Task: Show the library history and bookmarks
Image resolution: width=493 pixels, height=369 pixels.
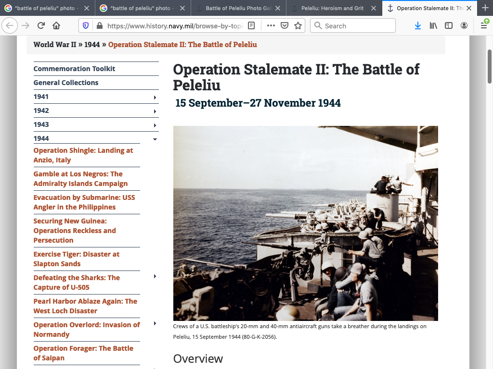Action: (433, 26)
